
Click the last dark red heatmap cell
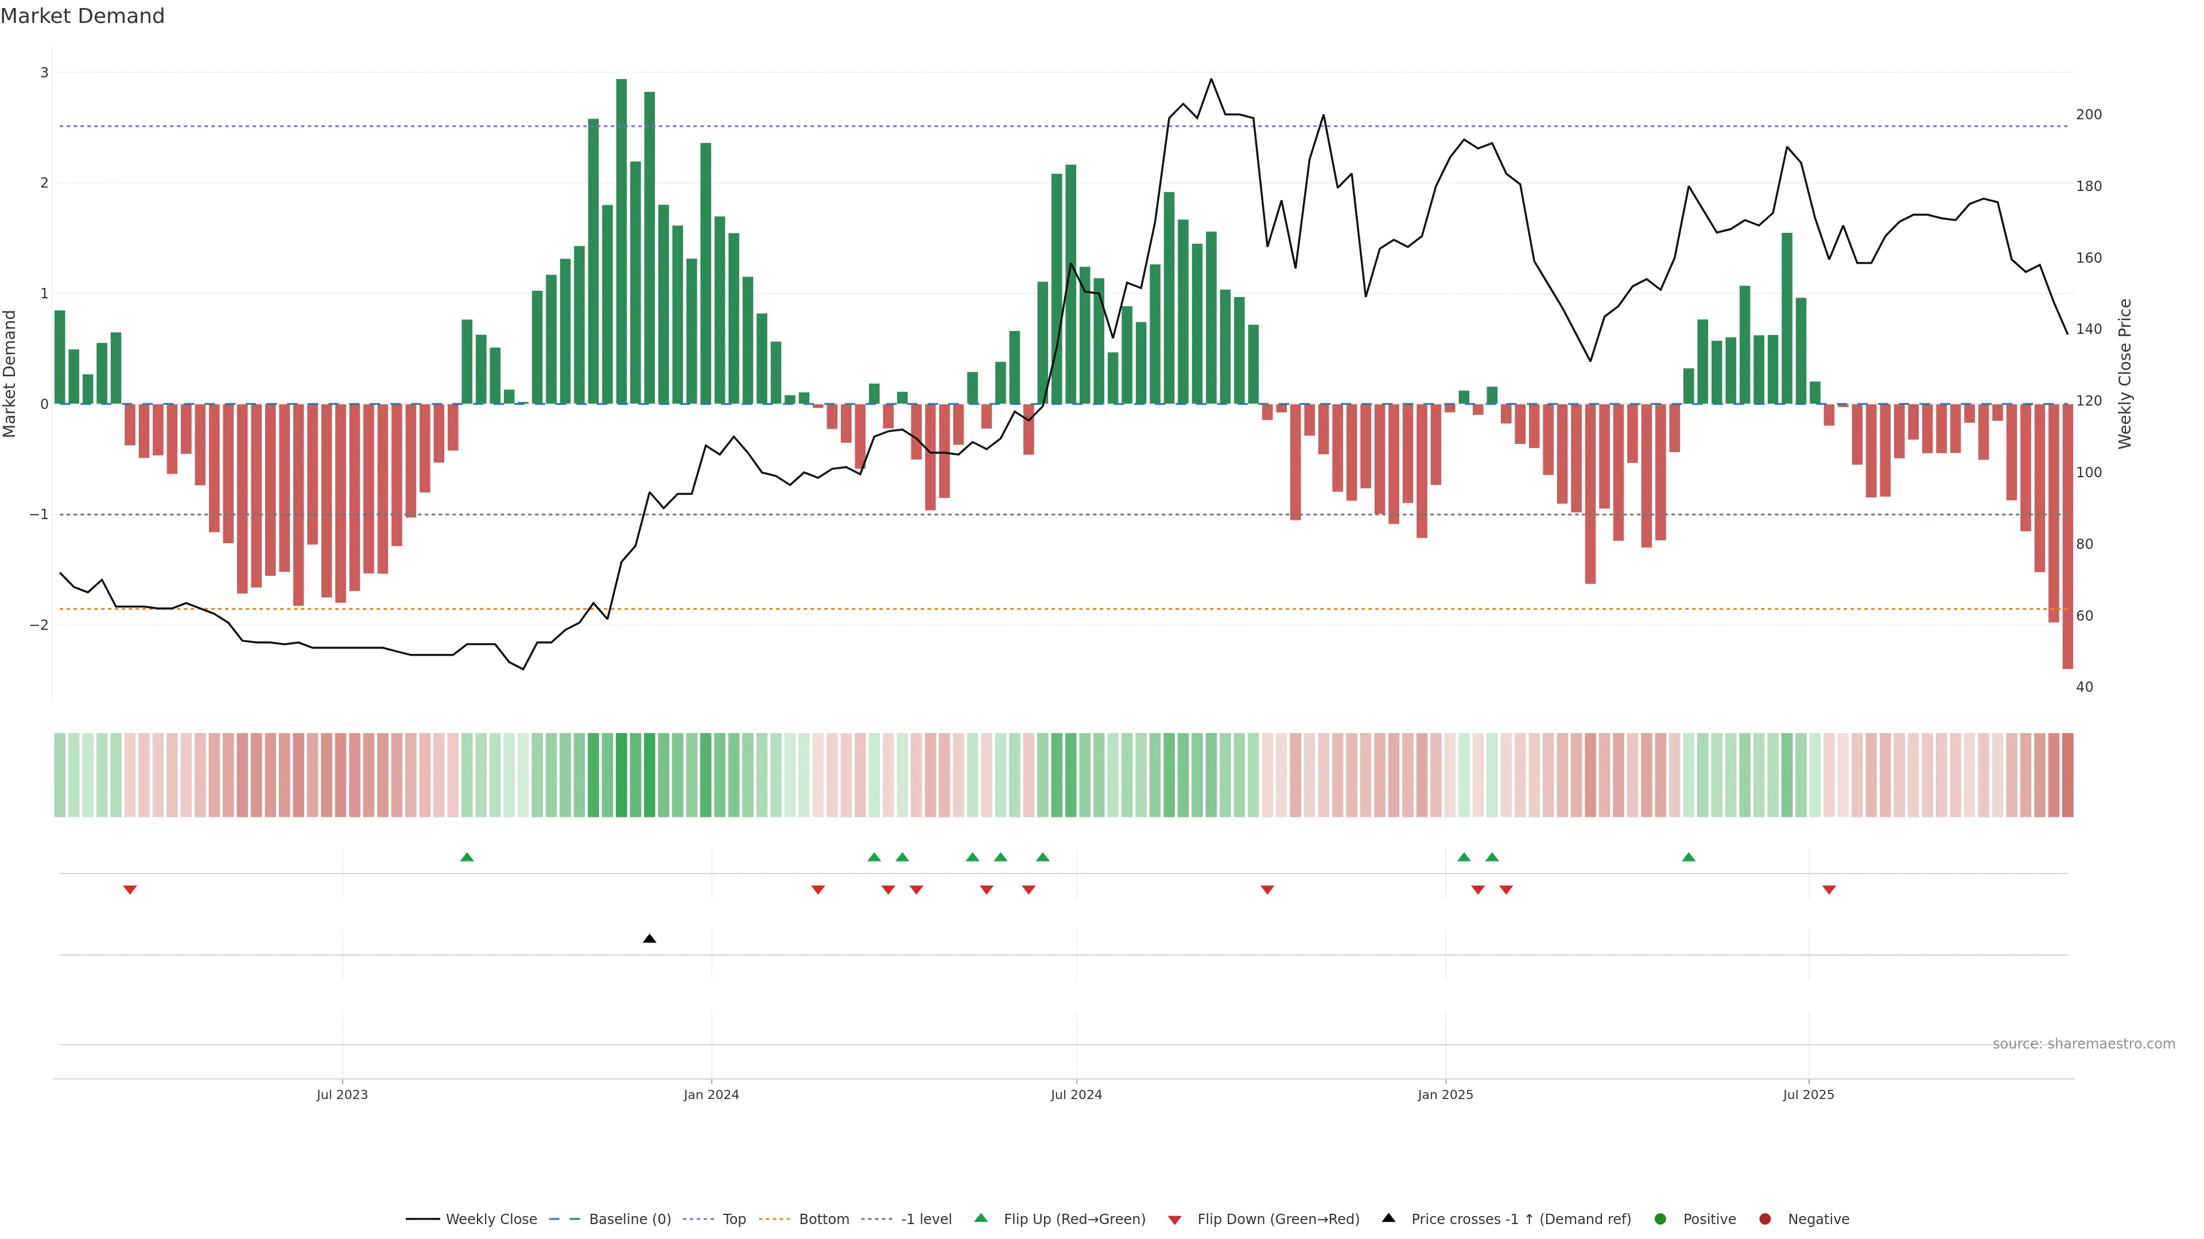tap(2068, 775)
